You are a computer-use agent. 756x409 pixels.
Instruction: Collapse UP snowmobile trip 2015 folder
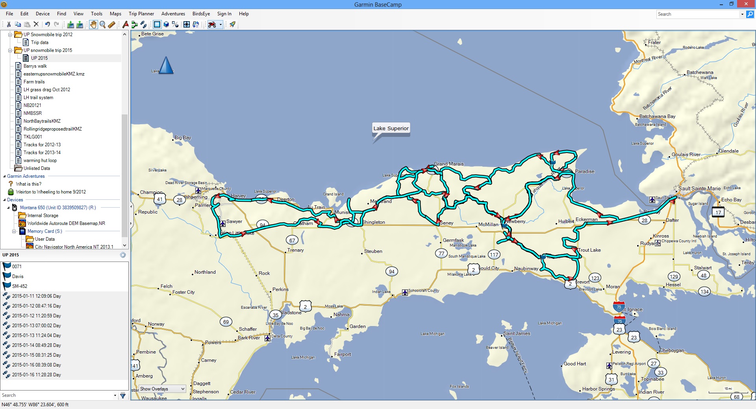(x=10, y=50)
